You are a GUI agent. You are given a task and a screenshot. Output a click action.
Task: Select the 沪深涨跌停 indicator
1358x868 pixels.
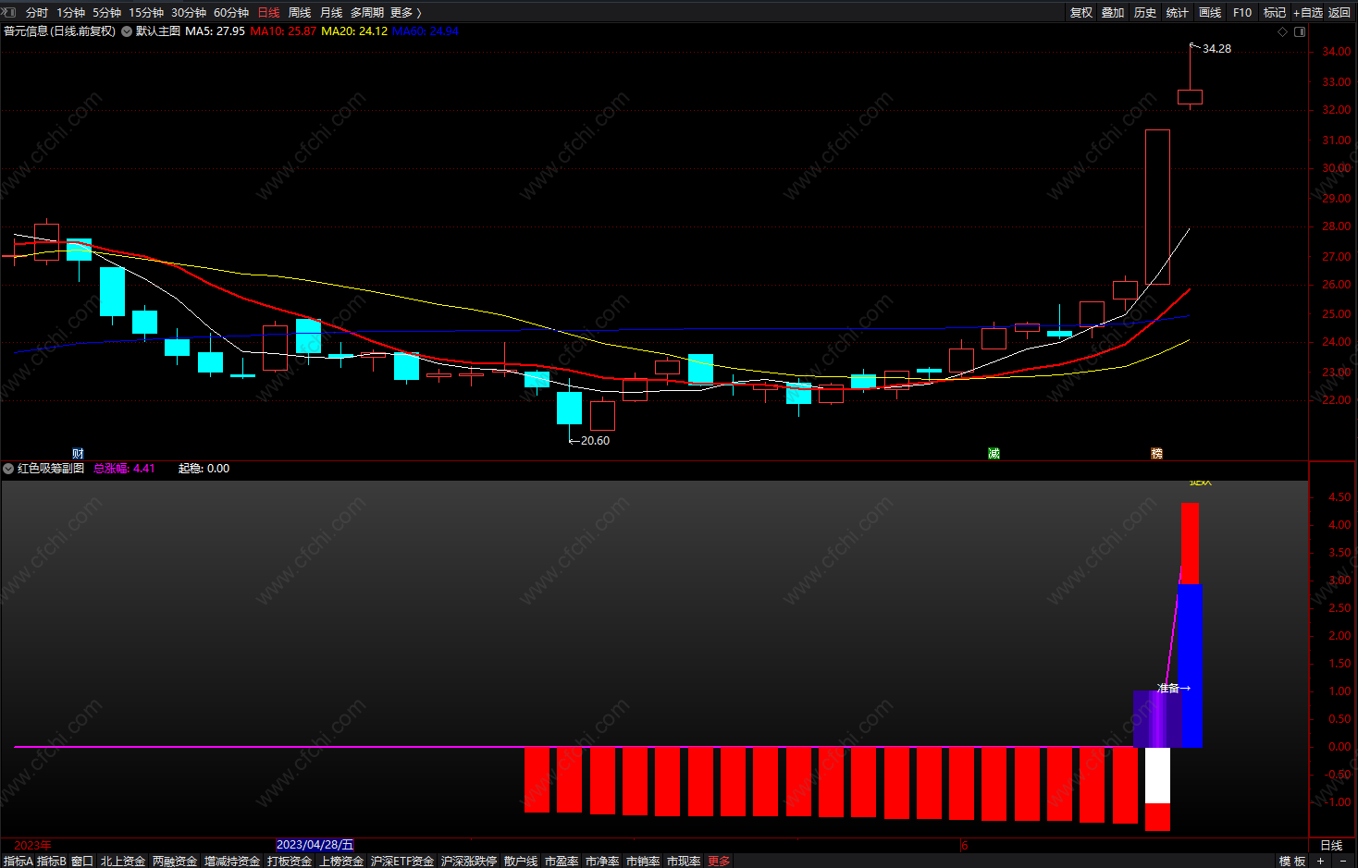(x=469, y=861)
